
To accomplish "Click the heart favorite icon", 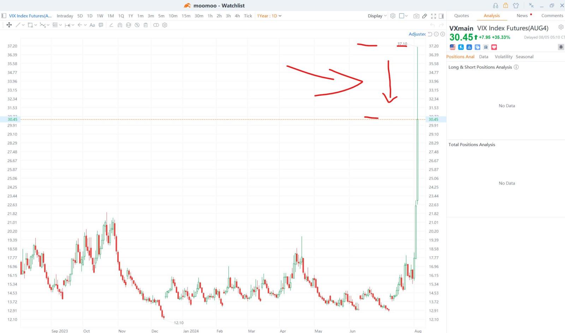I will point(494,47).
